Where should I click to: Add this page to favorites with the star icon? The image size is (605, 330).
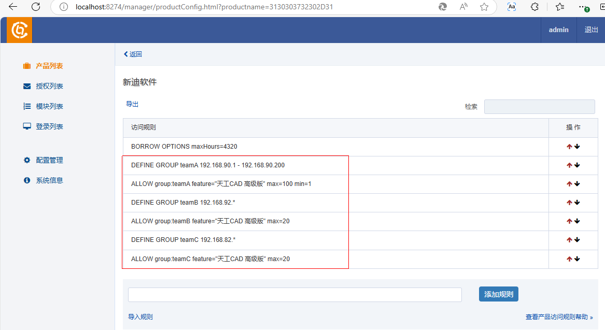484,7
